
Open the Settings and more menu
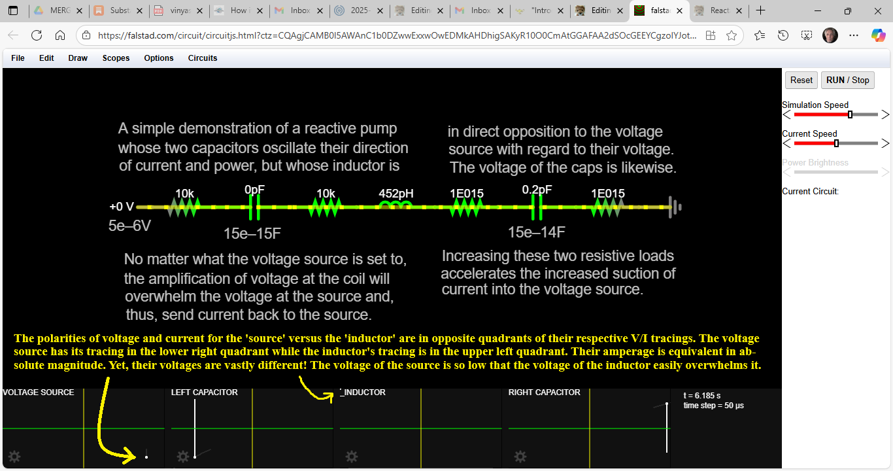[x=854, y=35]
